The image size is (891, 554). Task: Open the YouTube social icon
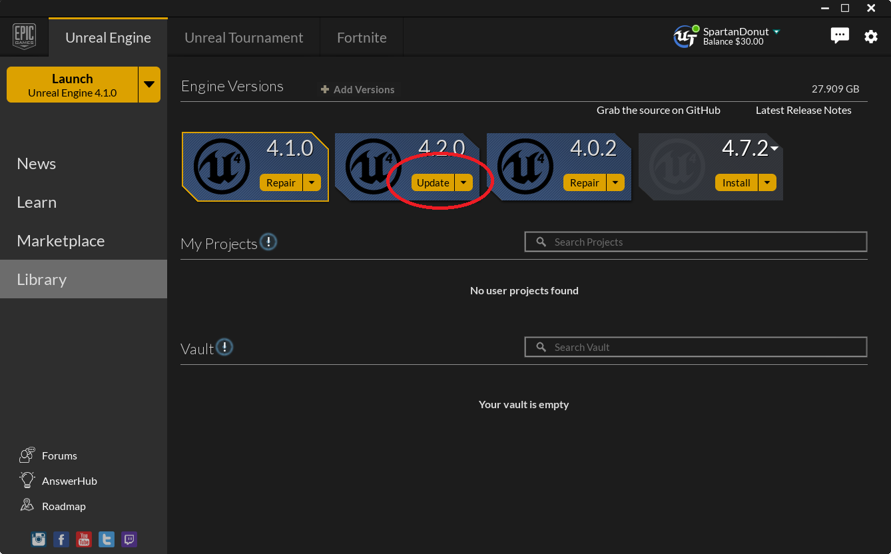(x=84, y=539)
